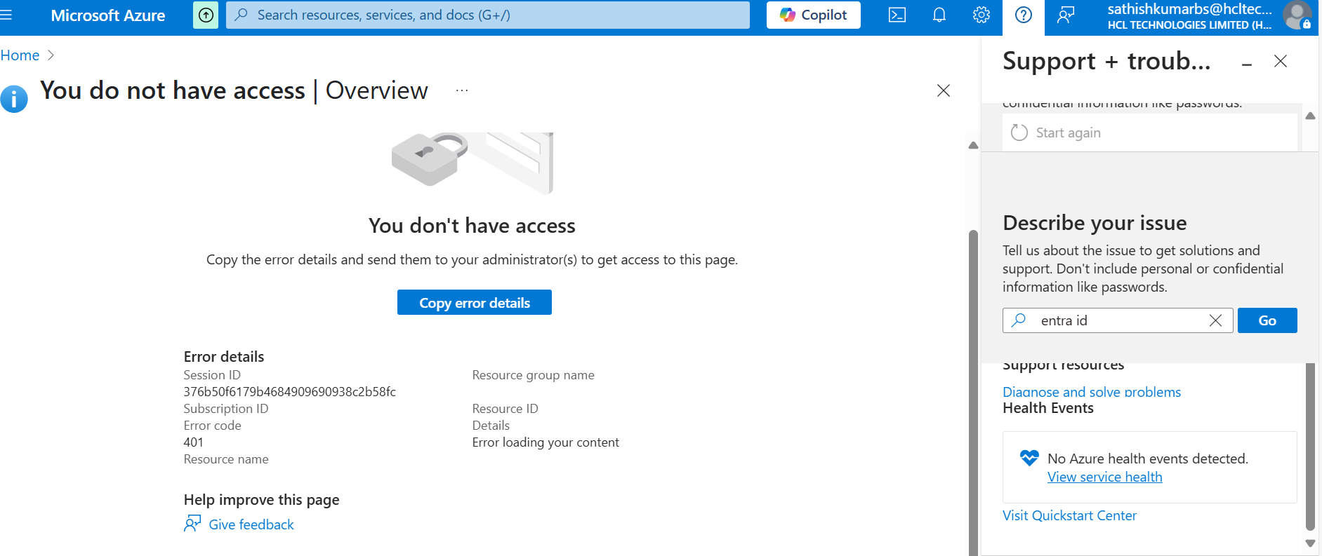
Task: Open View service health link
Action: point(1105,477)
